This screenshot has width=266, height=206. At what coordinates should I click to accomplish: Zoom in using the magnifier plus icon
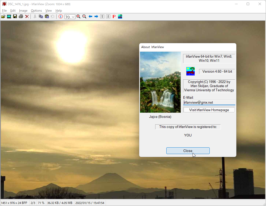[x=78, y=16]
